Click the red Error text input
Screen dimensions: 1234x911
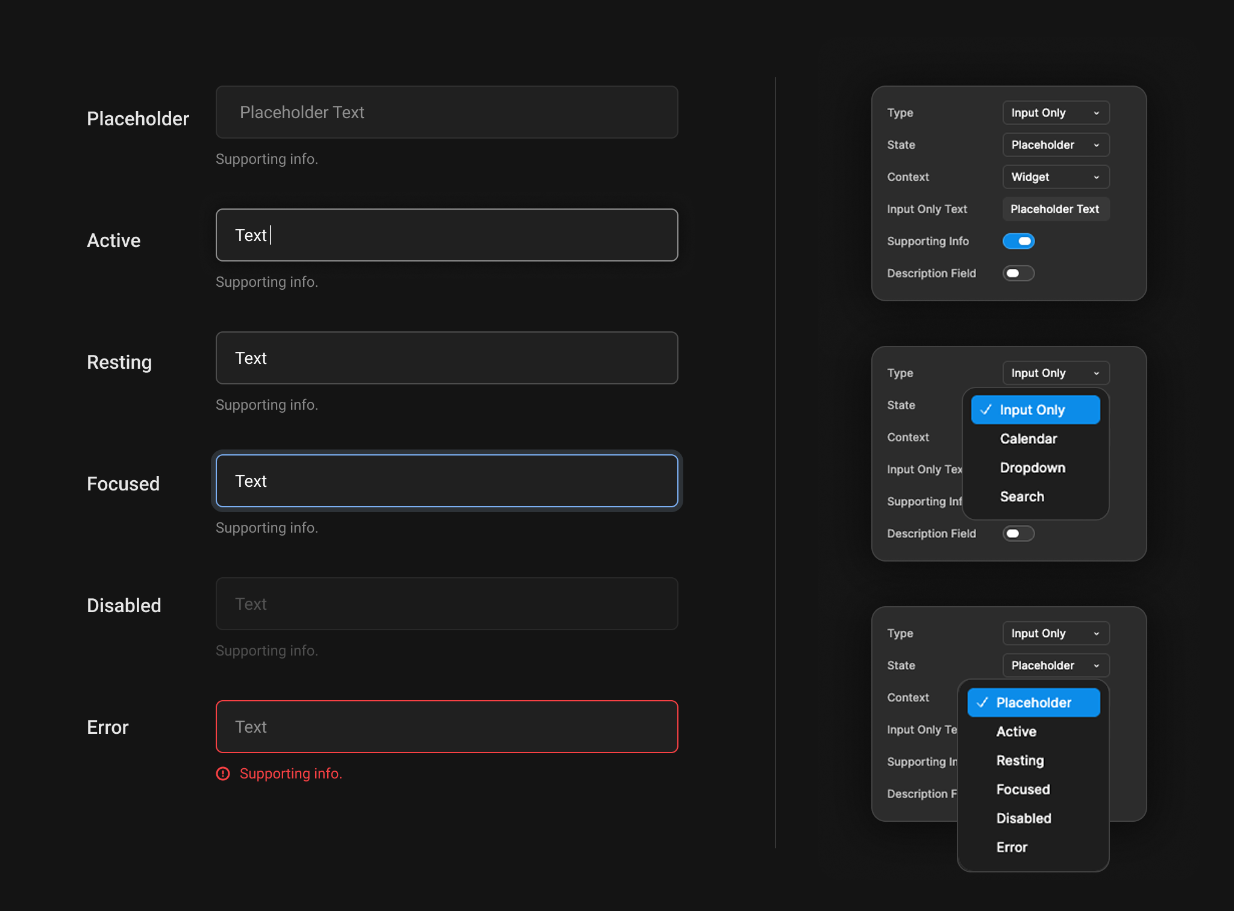click(x=446, y=727)
